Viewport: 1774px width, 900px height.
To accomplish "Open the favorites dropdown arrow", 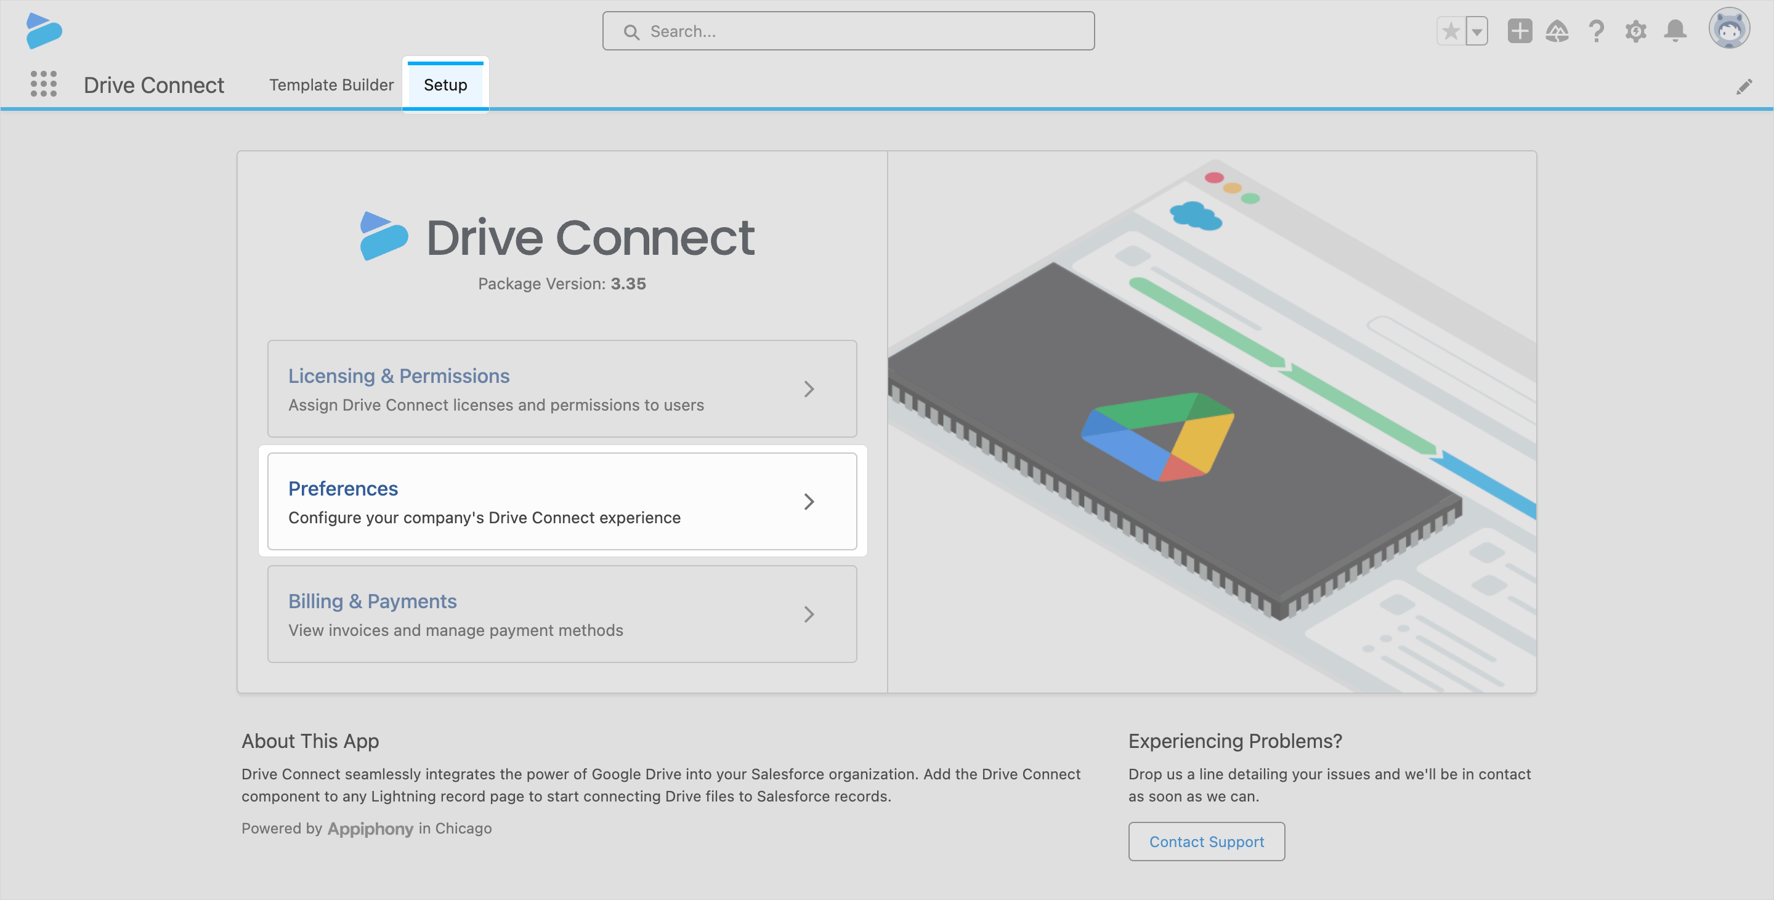I will tap(1475, 31).
